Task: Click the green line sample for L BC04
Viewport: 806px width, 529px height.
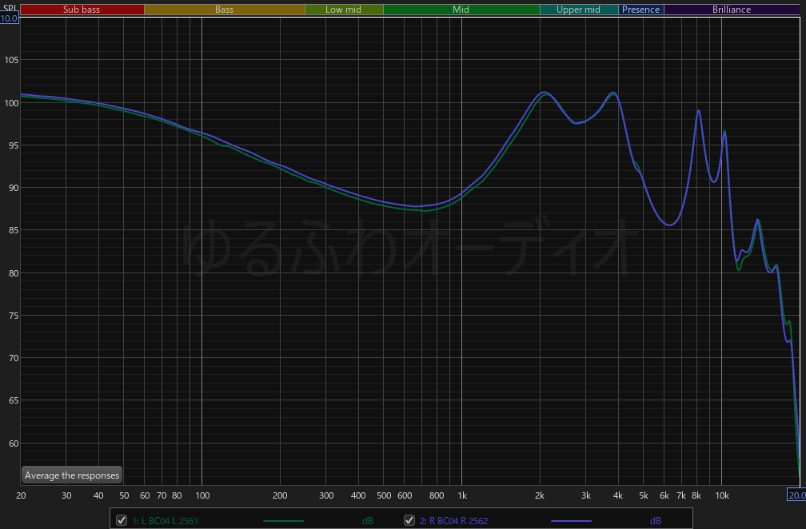Action: [283, 521]
